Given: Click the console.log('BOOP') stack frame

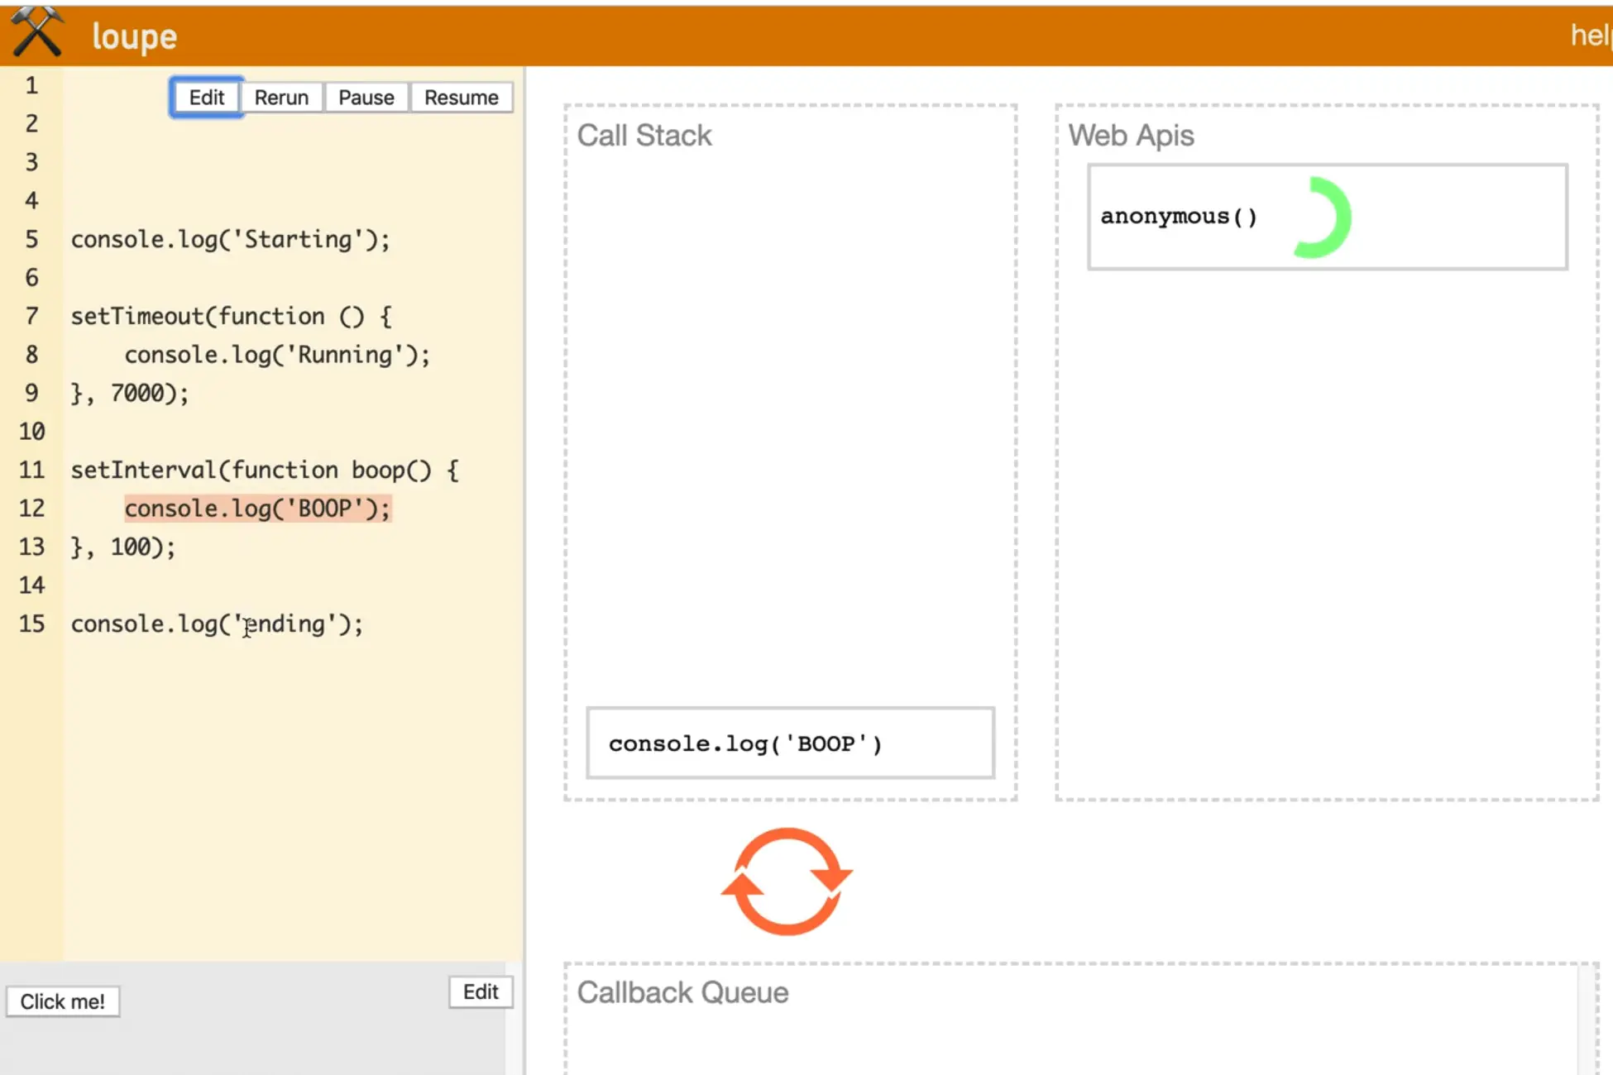Looking at the screenshot, I should [790, 743].
